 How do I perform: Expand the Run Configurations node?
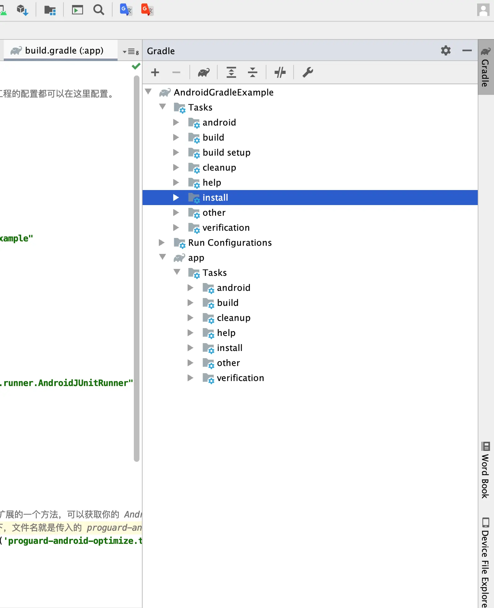tap(162, 242)
